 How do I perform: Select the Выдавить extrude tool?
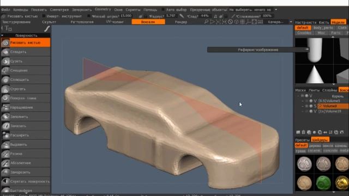[x=26, y=144]
